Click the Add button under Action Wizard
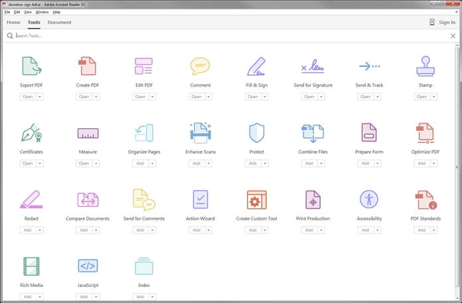Viewport: 462px width, 303px height. [x=196, y=230]
